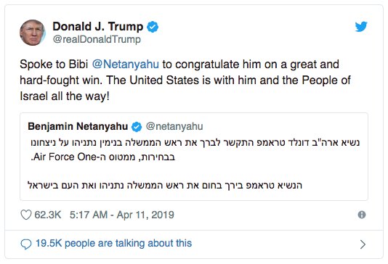Click the quoted tweet's last Hebrew line
Screen dimensions: 388x264
(x=165, y=185)
